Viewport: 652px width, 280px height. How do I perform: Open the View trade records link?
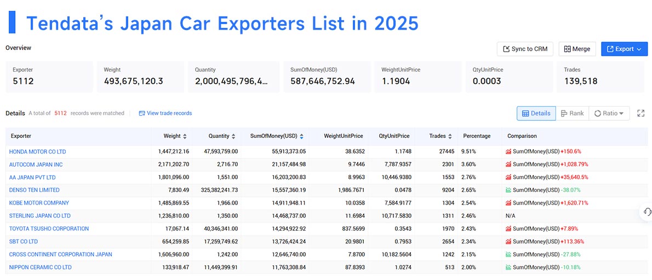[165, 113]
